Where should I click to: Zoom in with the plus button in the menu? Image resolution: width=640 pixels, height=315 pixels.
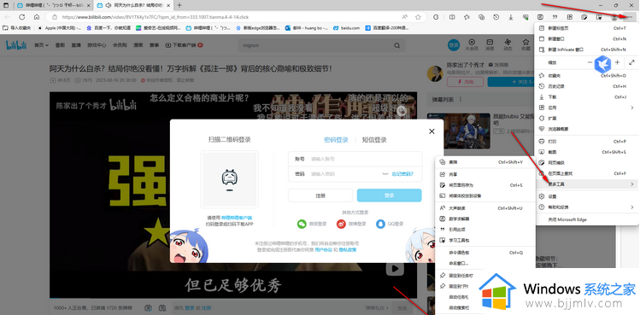tap(617, 62)
